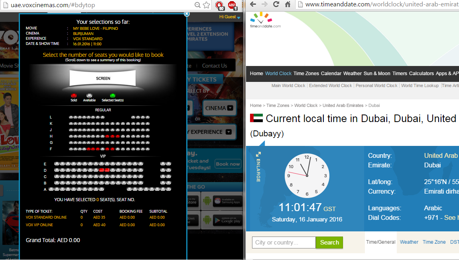Open the Time Zones menu

click(x=306, y=74)
